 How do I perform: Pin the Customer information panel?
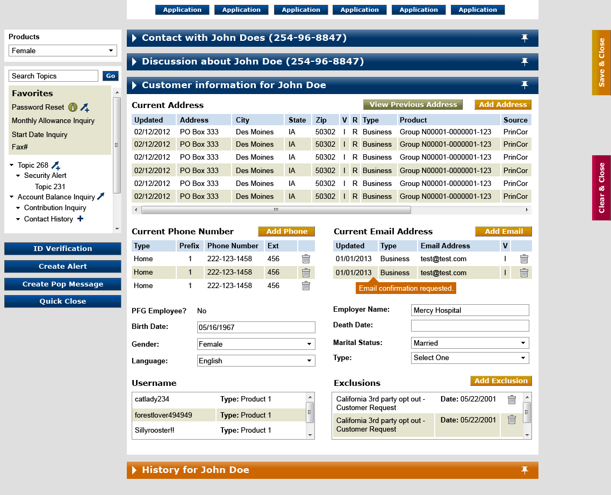click(x=524, y=85)
